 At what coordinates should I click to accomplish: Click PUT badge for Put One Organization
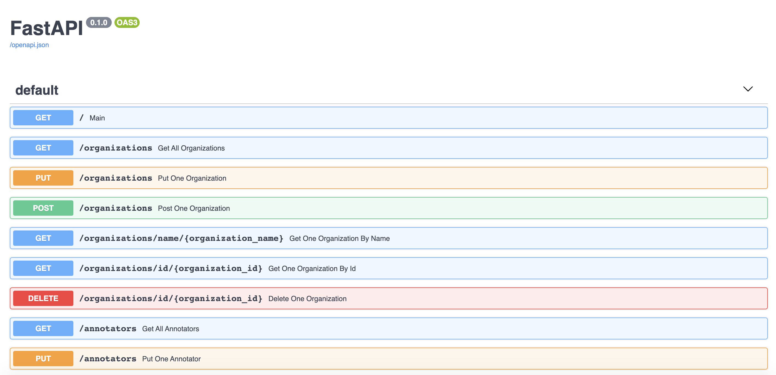coord(43,178)
